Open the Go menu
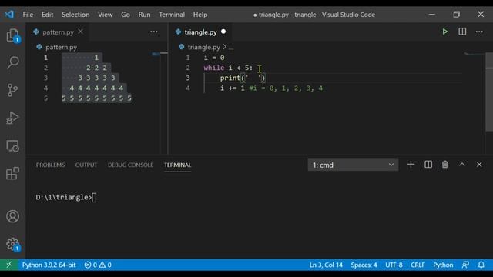 [126, 15]
